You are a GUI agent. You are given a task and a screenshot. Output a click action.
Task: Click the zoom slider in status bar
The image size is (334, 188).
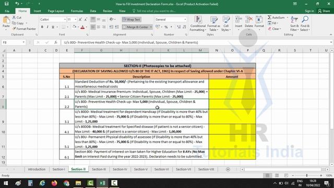(307, 175)
